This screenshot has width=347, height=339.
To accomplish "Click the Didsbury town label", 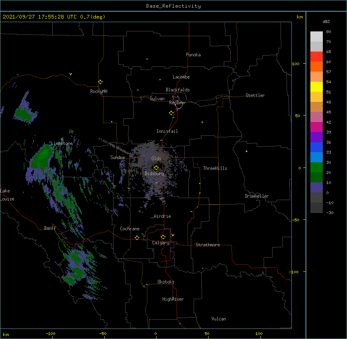I will pyautogui.click(x=155, y=174).
